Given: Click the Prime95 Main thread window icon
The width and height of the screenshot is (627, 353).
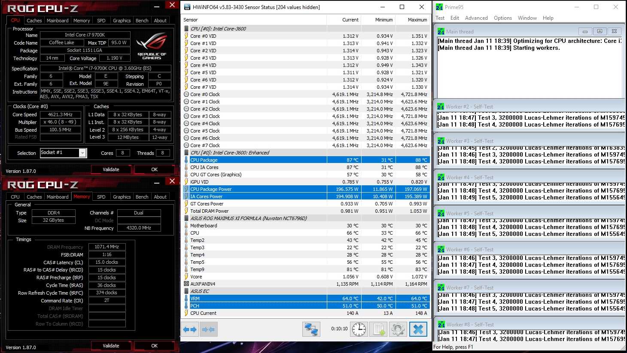Looking at the screenshot, I should coord(441,31).
